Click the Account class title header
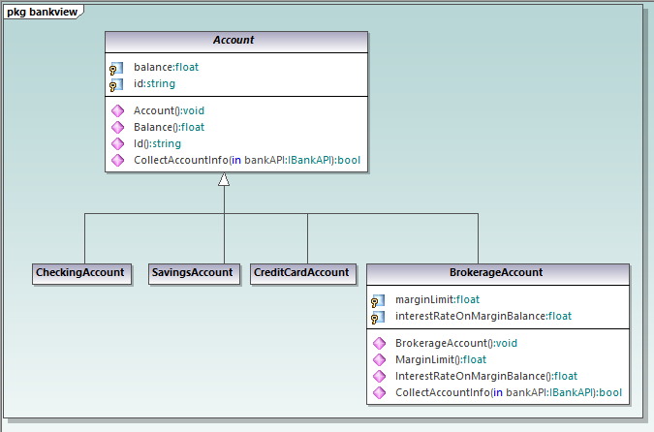 pos(236,41)
